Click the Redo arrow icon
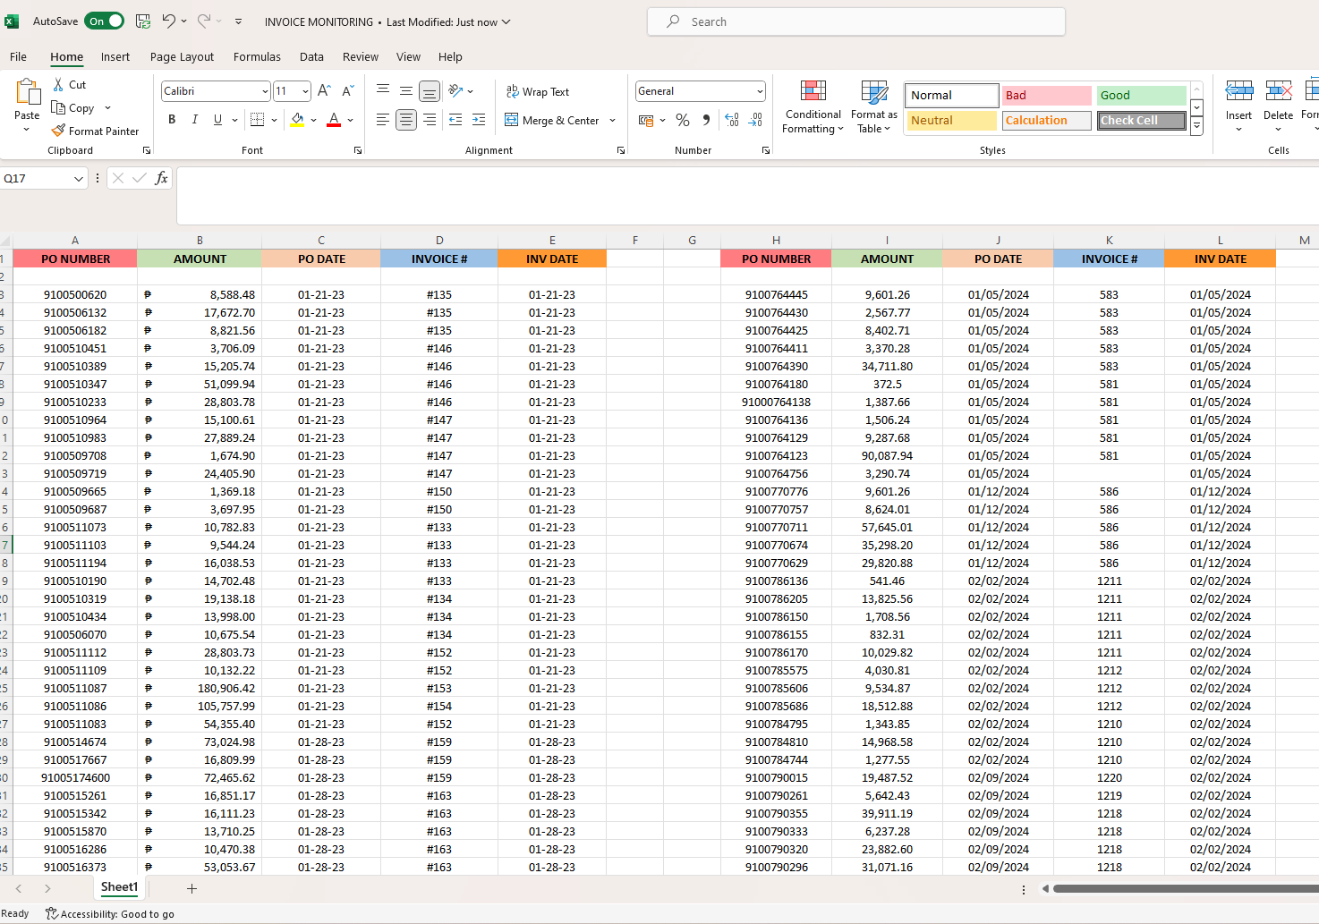The width and height of the screenshot is (1319, 924). tap(204, 21)
